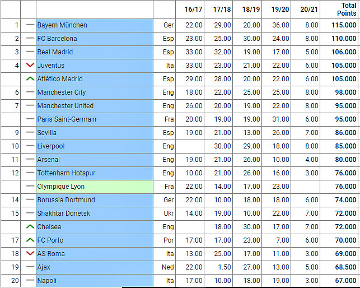The height and width of the screenshot is (288, 360).
Task: Select AS Roma's total 69.000
Action: click(345, 253)
